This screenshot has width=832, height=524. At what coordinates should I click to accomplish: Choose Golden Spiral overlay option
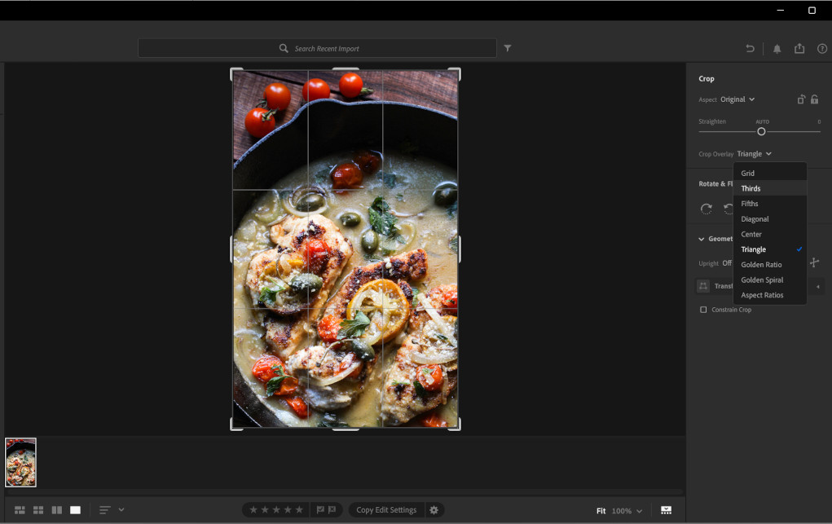(762, 280)
